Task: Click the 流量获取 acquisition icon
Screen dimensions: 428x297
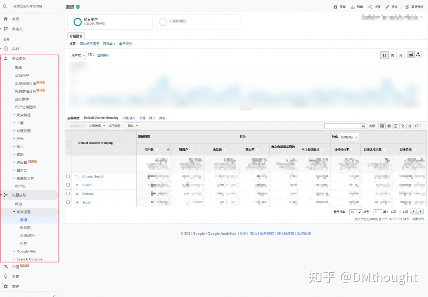Action: pos(5,195)
